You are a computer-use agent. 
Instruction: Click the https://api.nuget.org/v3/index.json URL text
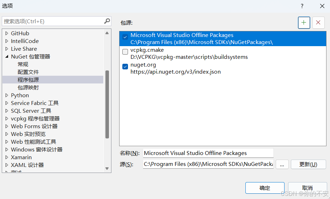pyautogui.click(x=176, y=72)
